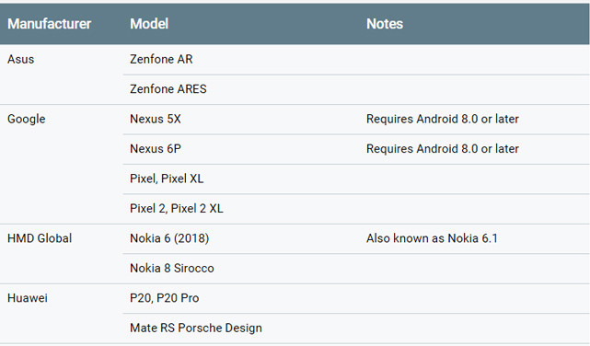Click the Nexus 6P Android 8.0 requirement note
Screen dimensions: 590x346
[443, 149]
